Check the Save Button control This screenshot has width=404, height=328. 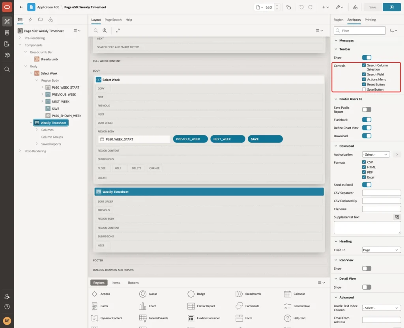[364, 89]
